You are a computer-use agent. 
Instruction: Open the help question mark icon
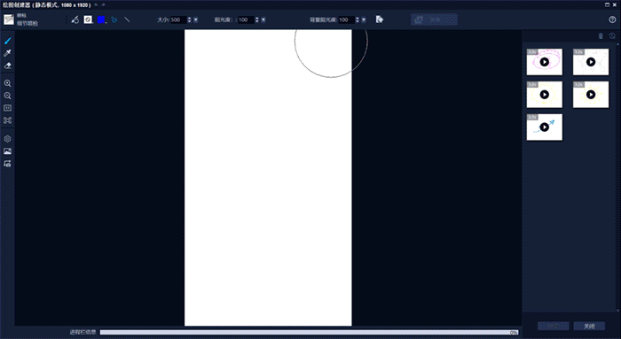click(x=612, y=19)
